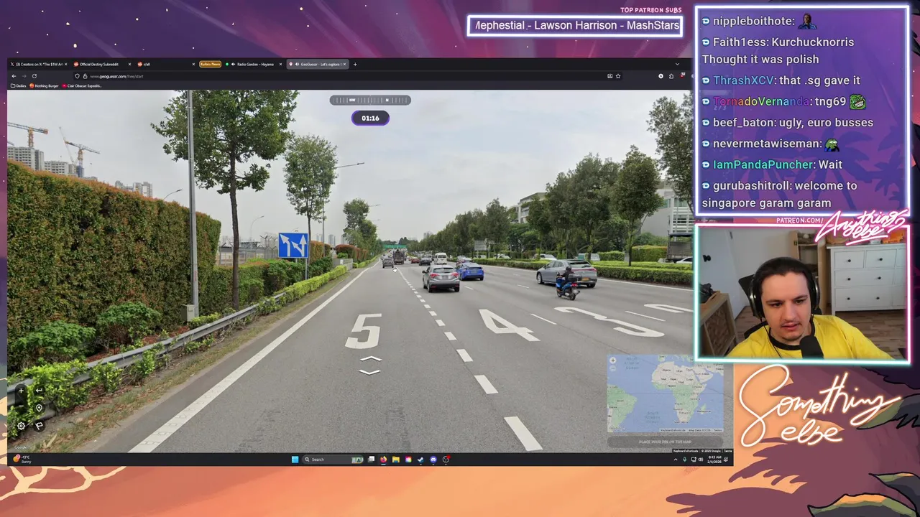920x517 pixels.
Task: Open a new browser tab
Action: pyautogui.click(x=355, y=65)
